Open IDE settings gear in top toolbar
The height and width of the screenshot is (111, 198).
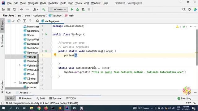190,10
